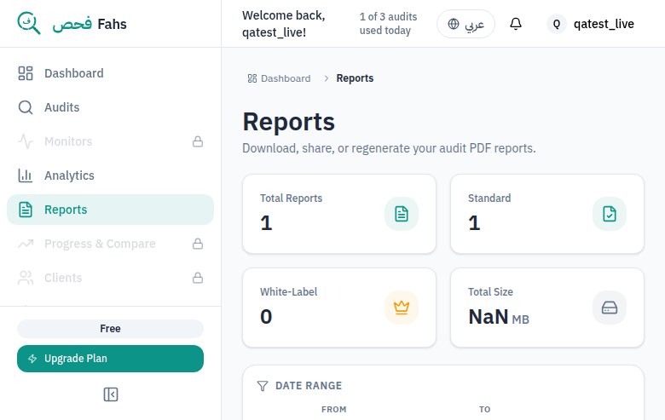This screenshot has width=665, height=420.
Task: Select the locked Monitors menu item
Action: click(x=110, y=141)
